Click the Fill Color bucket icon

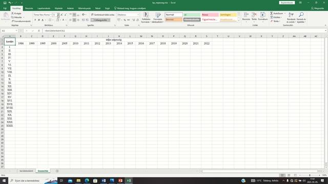pyautogui.click(x=57, y=20)
